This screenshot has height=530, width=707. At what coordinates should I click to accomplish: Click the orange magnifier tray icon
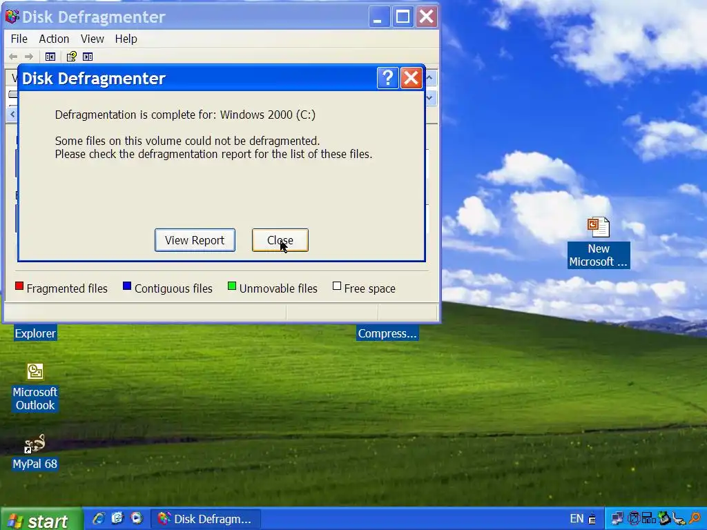pyautogui.click(x=695, y=519)
